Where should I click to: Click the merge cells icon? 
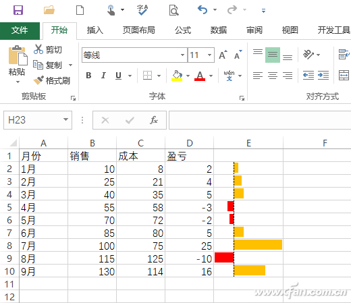(344, 75)
